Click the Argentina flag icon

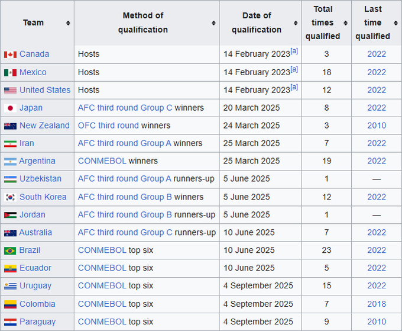(10, 161)
